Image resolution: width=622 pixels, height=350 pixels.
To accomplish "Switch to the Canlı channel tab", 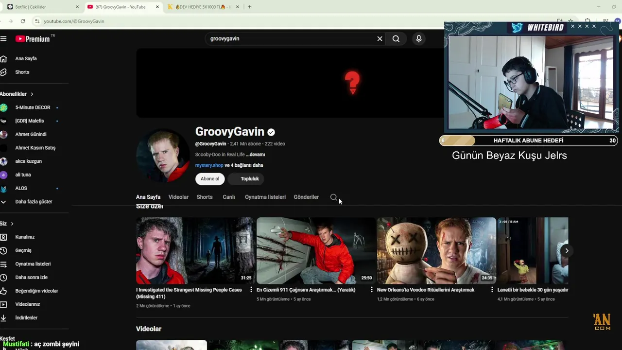I will pyautogui.click(x=229, y=197).
